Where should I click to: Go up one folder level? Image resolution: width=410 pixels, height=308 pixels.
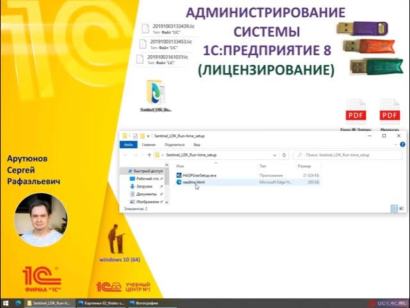pos(149,155)
